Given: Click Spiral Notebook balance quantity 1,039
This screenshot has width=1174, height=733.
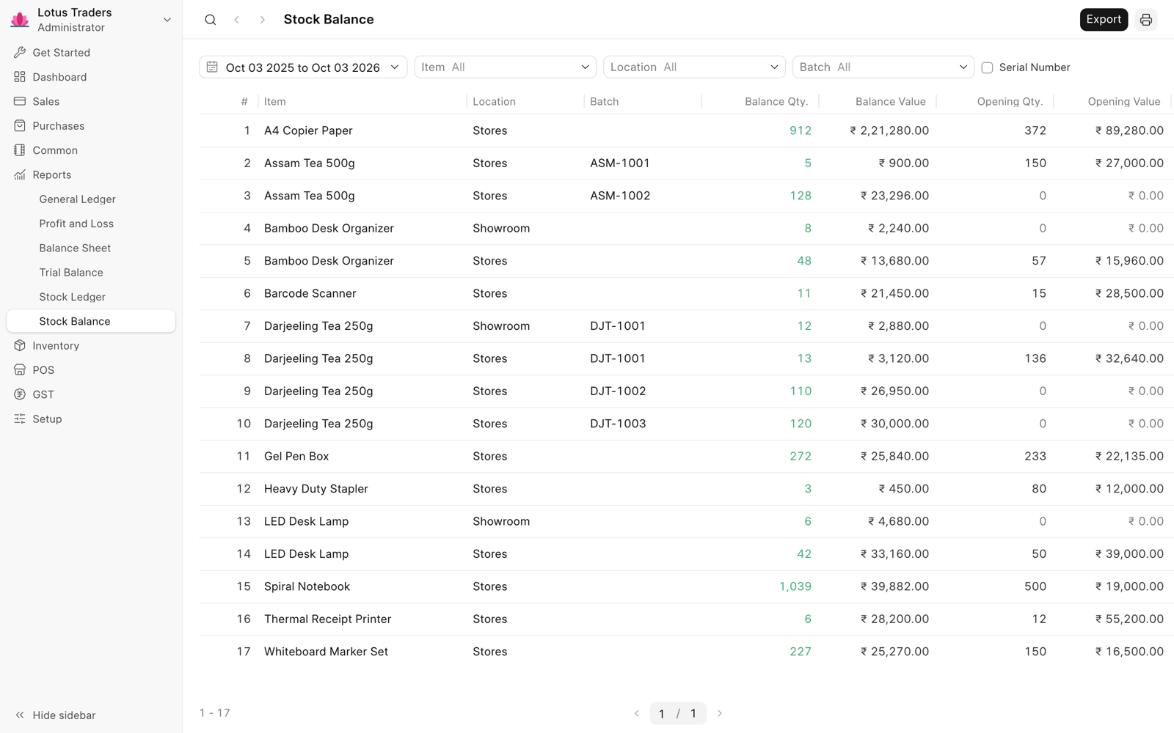Looking at the screenshot, I should (795, 586).
